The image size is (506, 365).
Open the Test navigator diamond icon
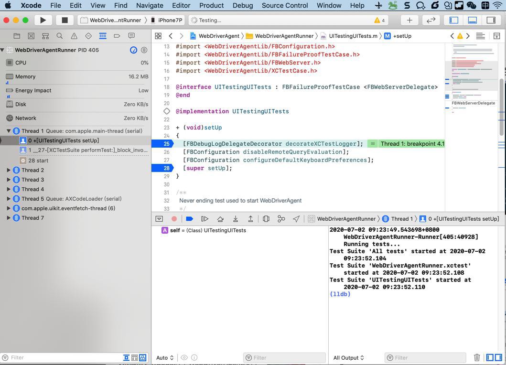click(88, 36)
